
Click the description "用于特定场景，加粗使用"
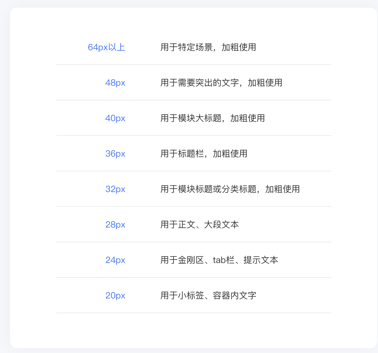(x=208, y=47)
